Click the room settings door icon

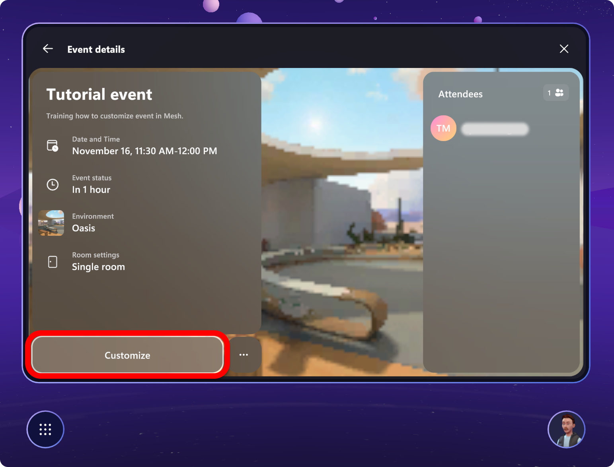pyautogui.click(x=52, y=261)
